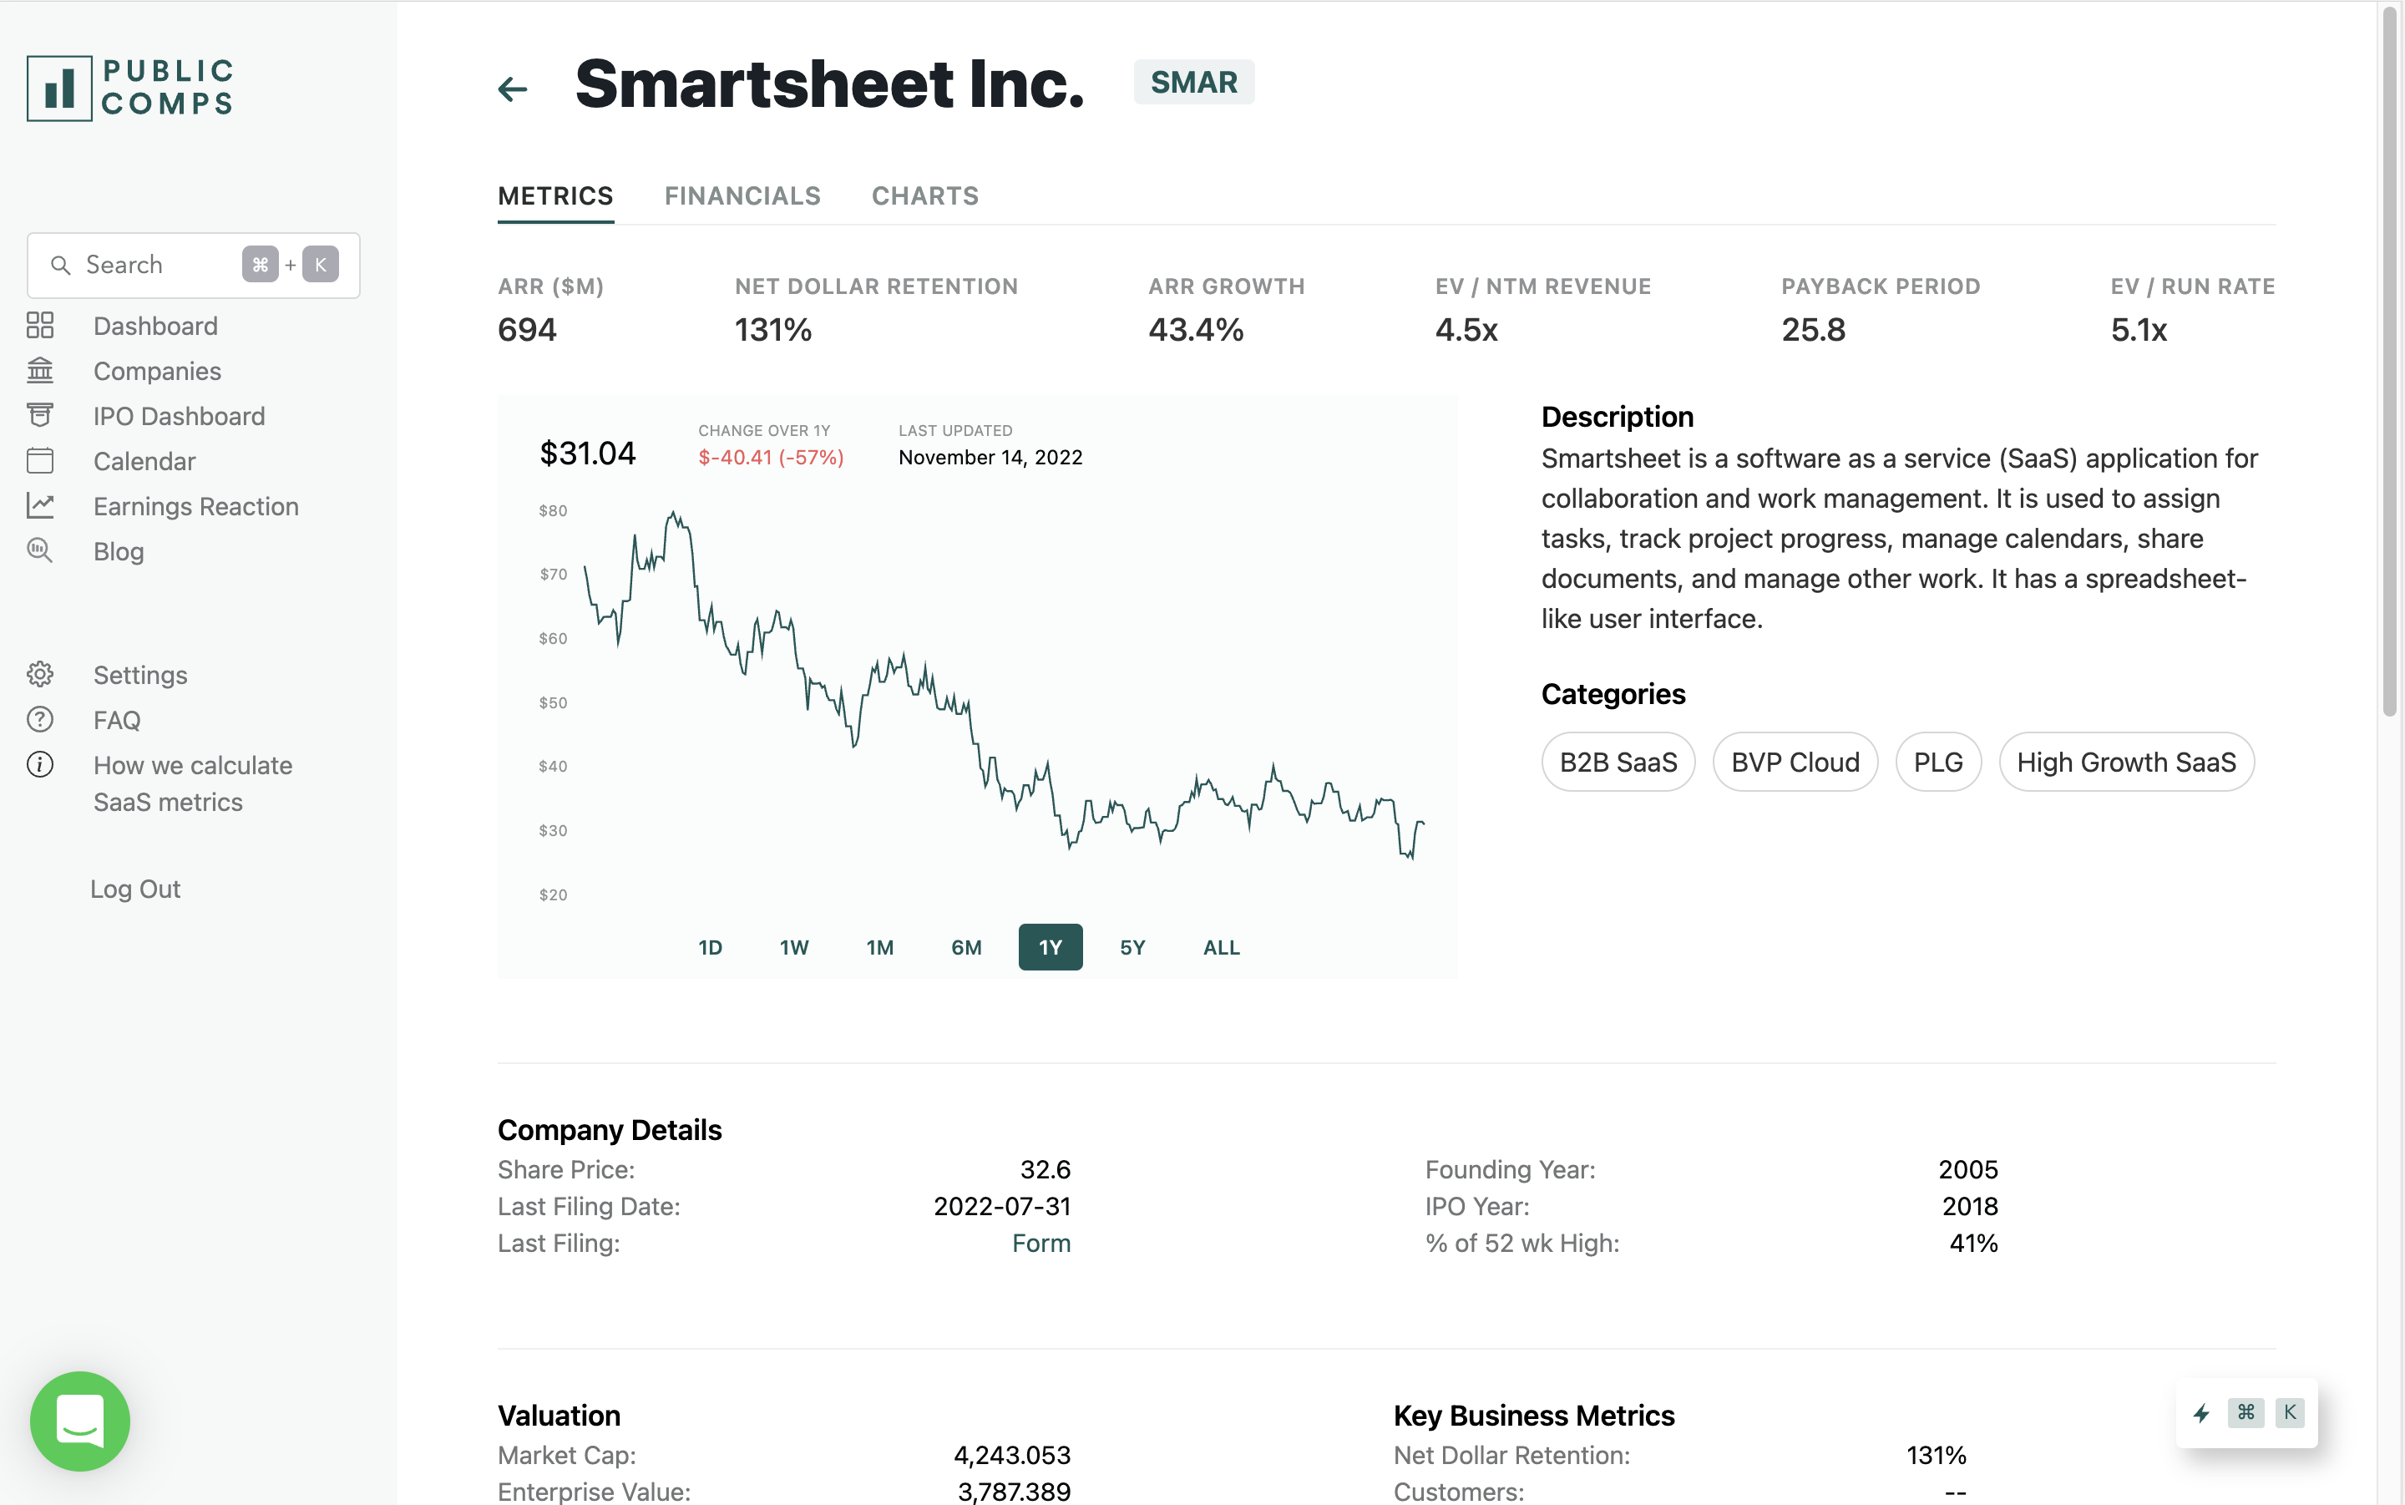
Task: Open the Charts tab
Action: (x=924, y=196)
